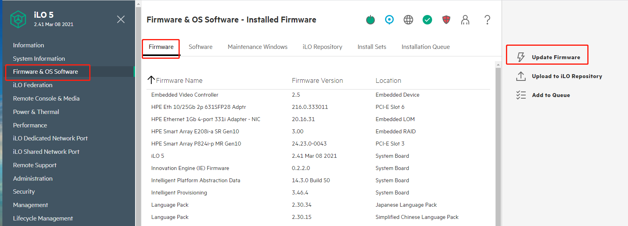Open the user account icon
The height and width of the screenshot is (226, 628).
point(465,20)
